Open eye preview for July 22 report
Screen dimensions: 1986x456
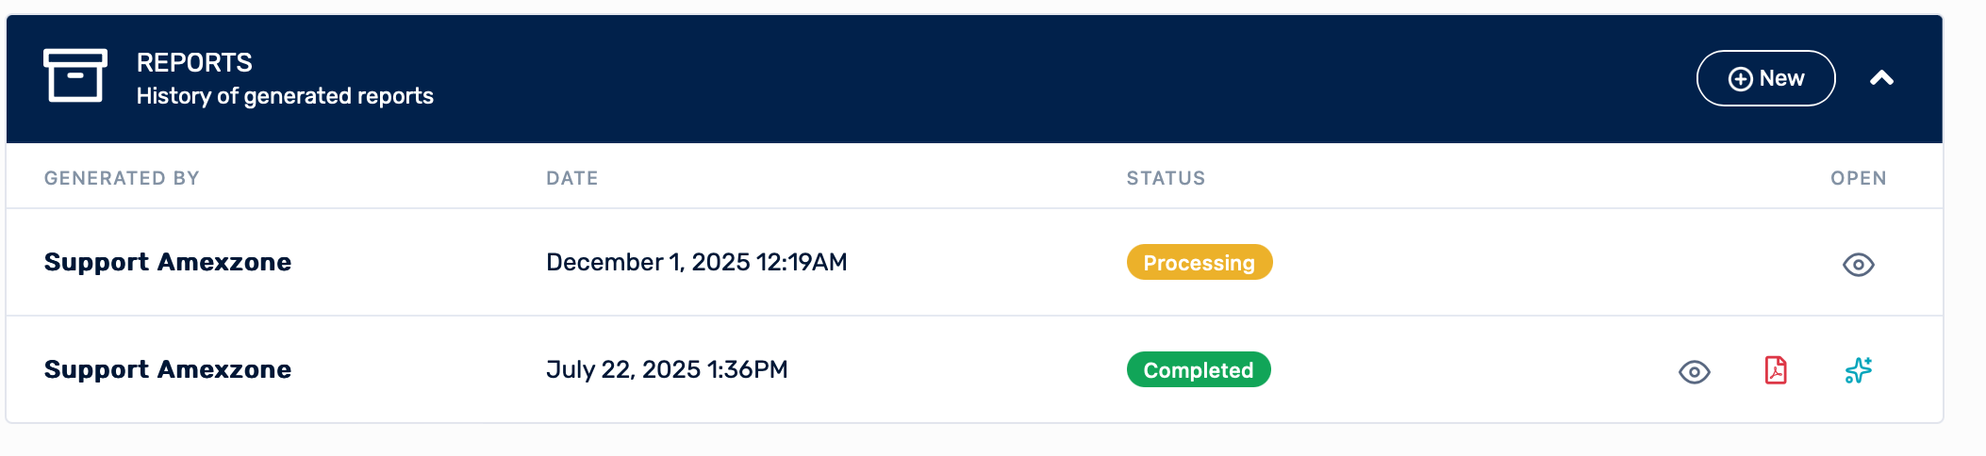[1694, 372]
